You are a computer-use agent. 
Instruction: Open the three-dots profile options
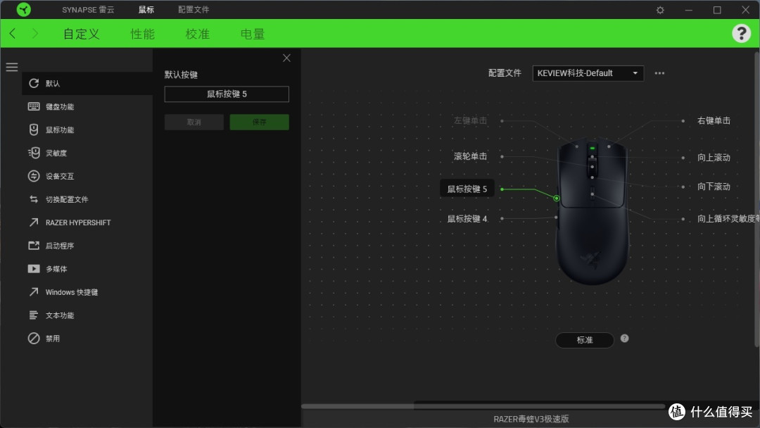tap(659, 73)
